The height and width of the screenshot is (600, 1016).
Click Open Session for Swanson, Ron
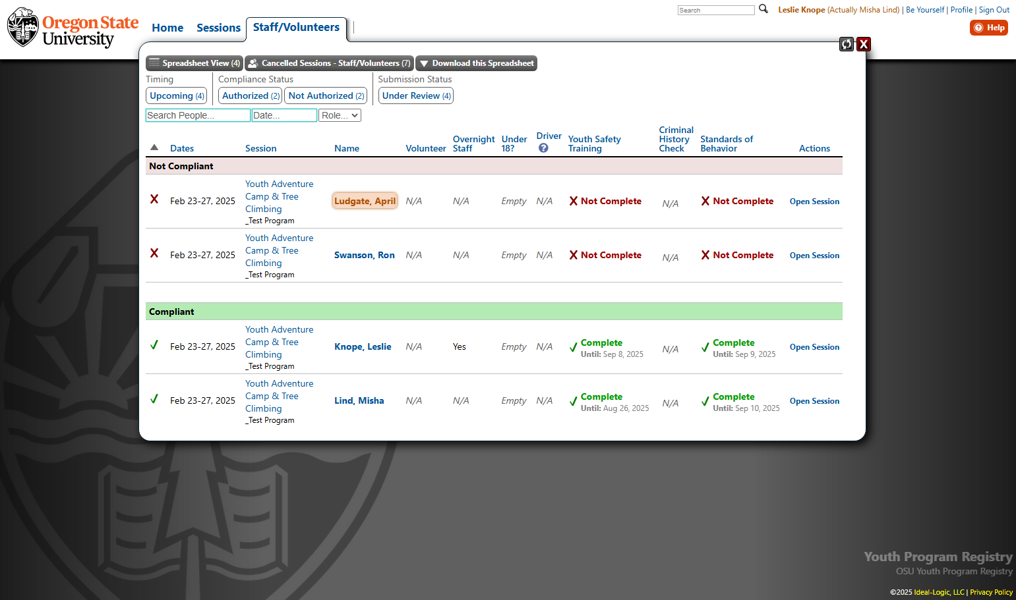click(x=814, y=256)
